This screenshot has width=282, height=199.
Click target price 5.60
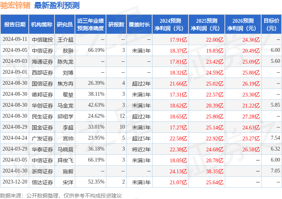[x=275, y=61]
